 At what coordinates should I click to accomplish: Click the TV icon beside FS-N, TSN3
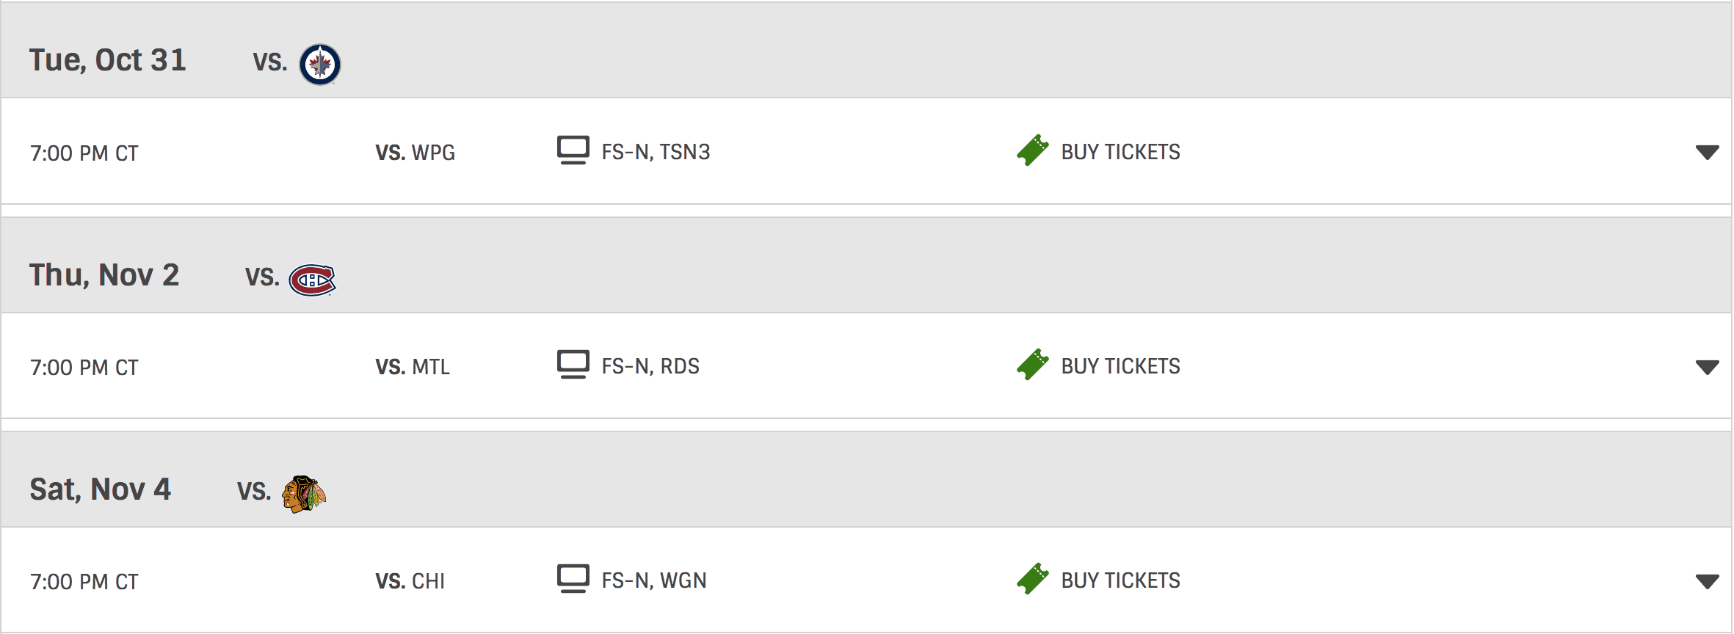(x=573, y=150)
